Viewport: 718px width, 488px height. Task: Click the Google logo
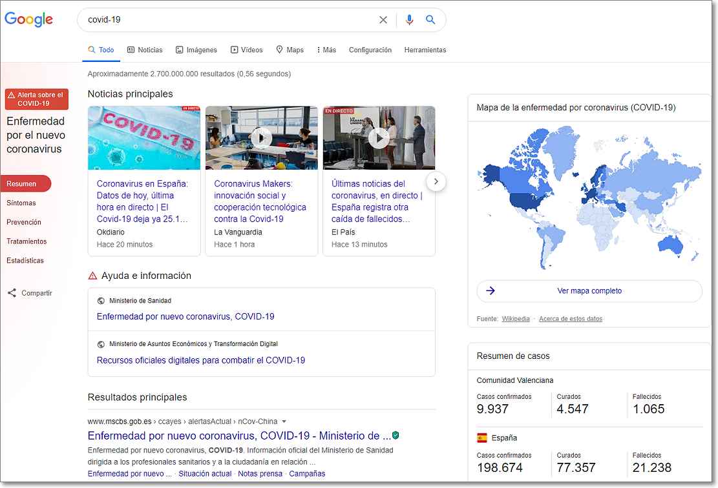click(x=29, y=19)
